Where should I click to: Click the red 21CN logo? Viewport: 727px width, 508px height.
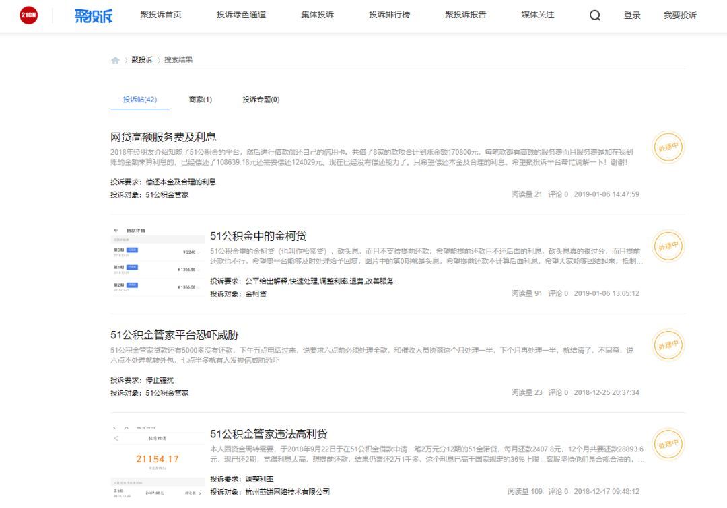pyautogui.click(x=29, y=15)
